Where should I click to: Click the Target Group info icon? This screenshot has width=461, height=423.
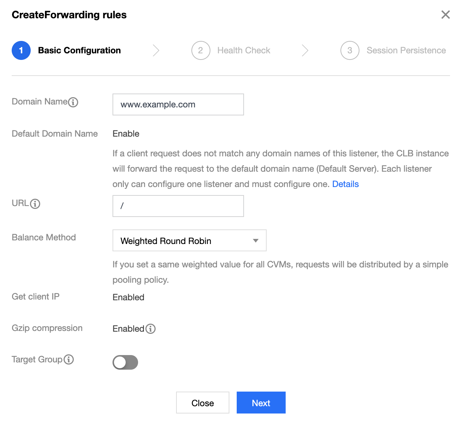click(69, 359)
